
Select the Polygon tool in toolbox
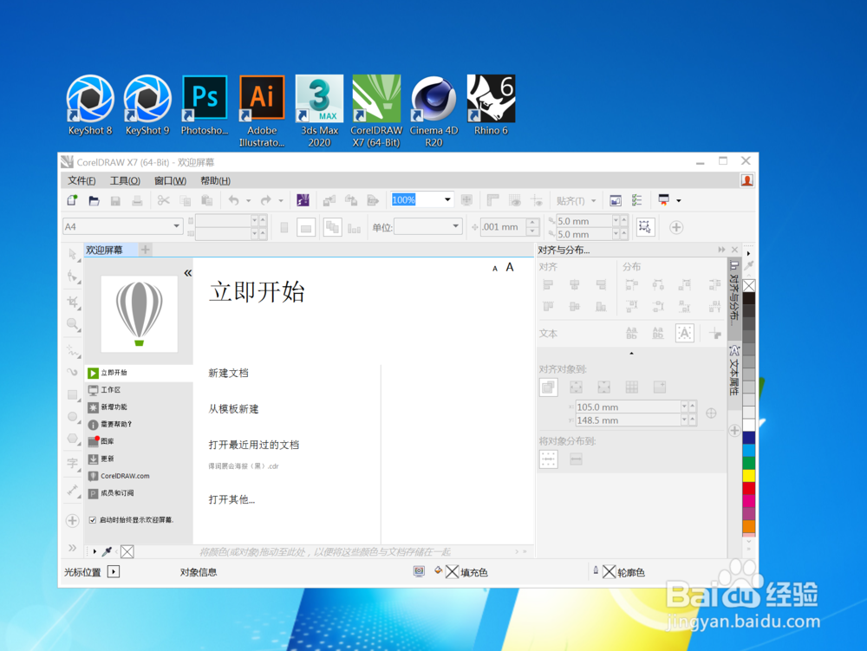(x=73, y=439)
